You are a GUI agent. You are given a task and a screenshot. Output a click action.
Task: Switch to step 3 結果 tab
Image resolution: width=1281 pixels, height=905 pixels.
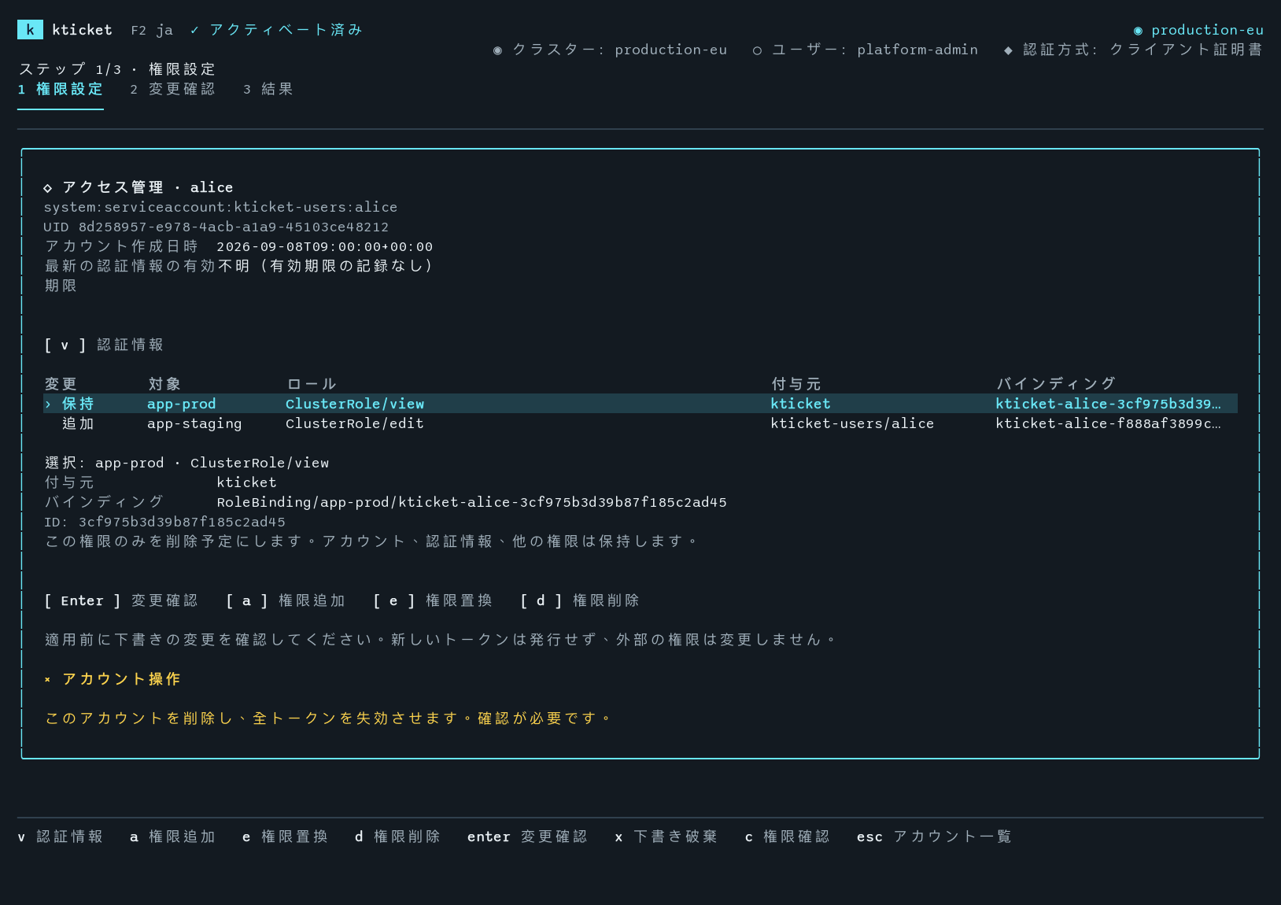tap(268, 89)
